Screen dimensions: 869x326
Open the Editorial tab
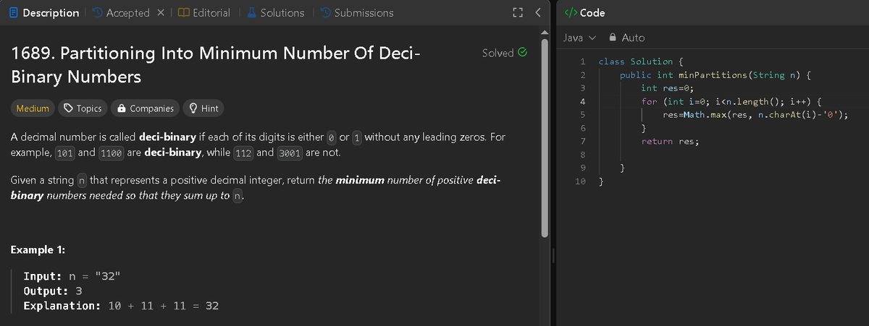(203, 12)
